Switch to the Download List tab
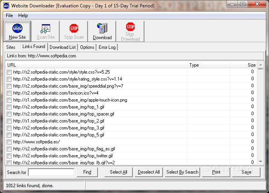The height and width of the screenshot is (193, 269). [63, 47]
